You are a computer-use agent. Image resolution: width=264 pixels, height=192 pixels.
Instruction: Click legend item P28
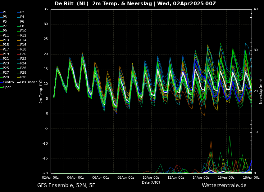(x=22, y=73)
